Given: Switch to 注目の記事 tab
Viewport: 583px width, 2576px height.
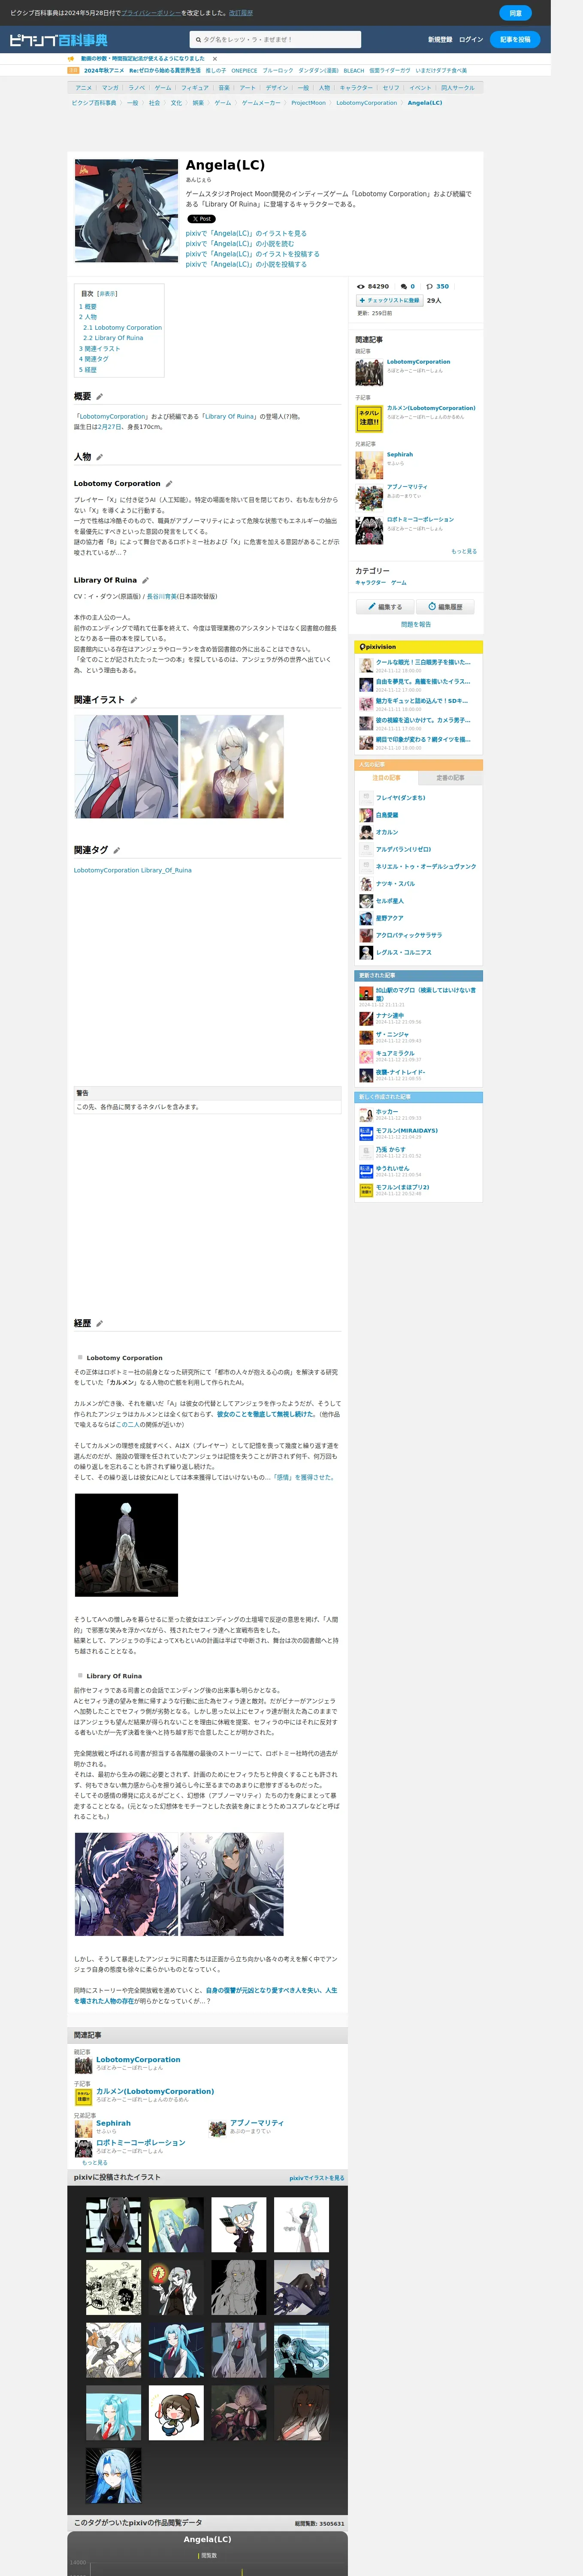Looking at the screenshot, I should [x=387, y=778].
